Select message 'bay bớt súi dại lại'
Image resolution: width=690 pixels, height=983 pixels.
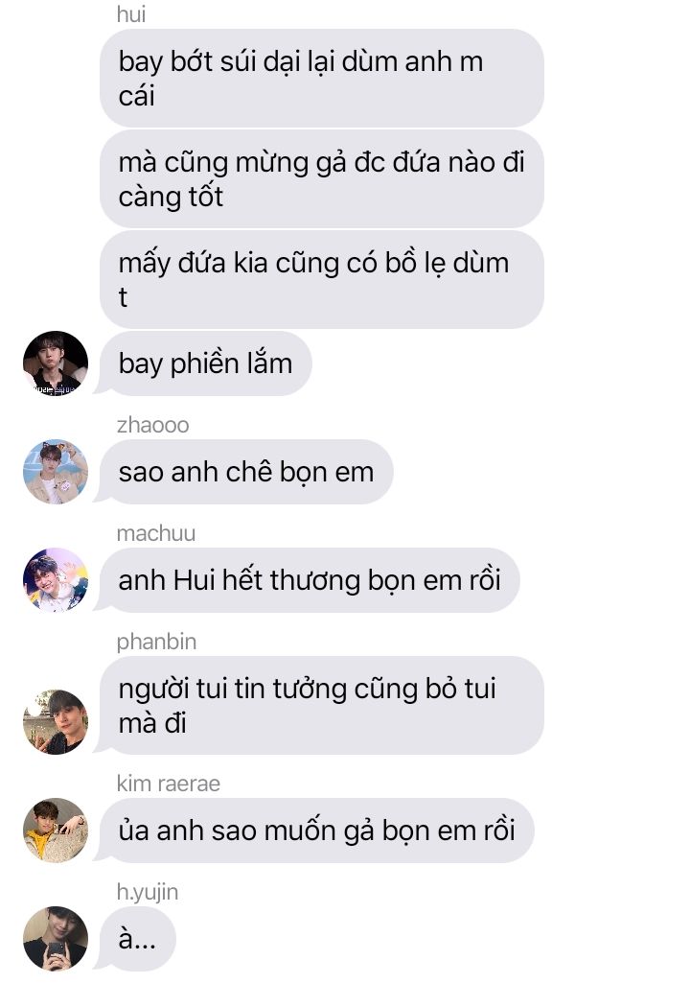[x=321, y=78]
